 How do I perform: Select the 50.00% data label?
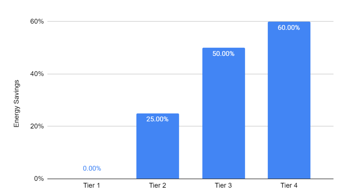click(224, 54)
